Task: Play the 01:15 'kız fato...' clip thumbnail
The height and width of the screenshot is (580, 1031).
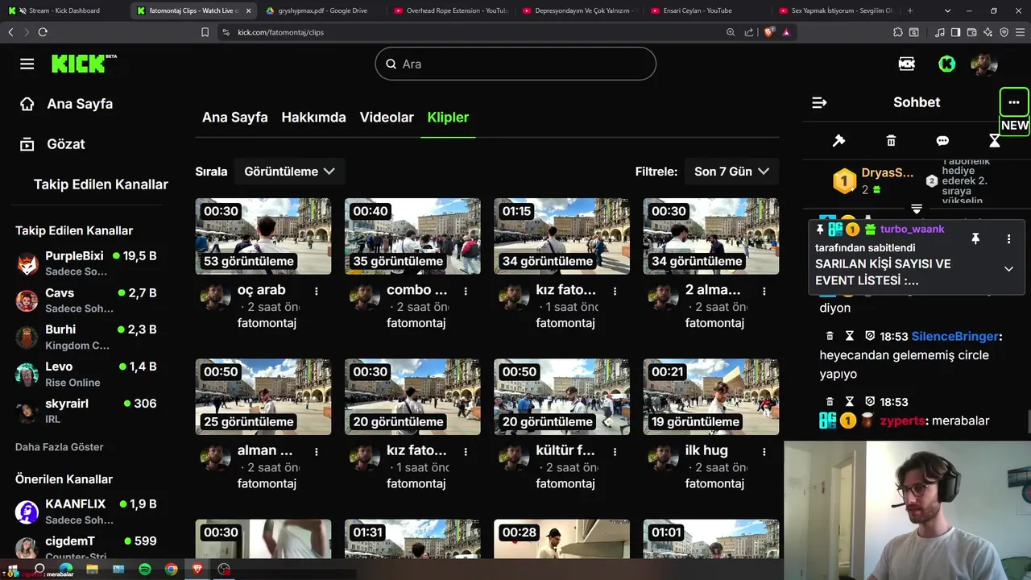Action: [561, 236]
